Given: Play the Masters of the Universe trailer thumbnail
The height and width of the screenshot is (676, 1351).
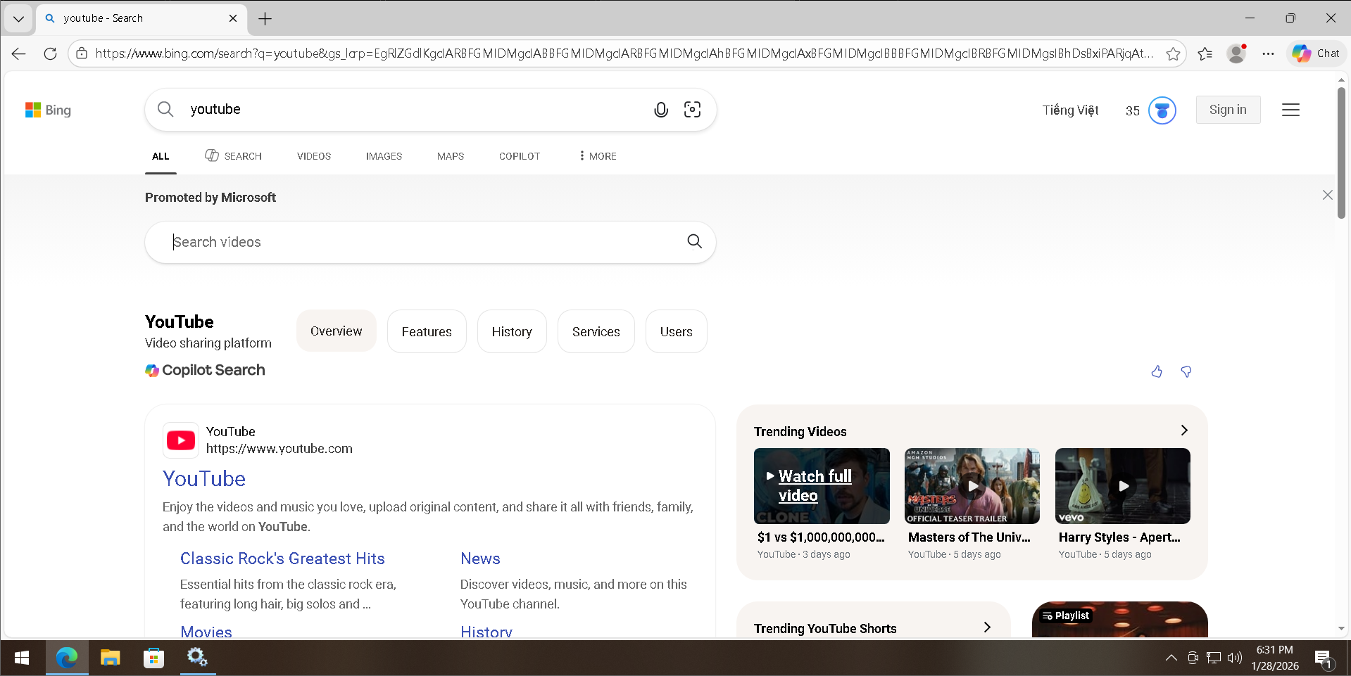Looking at the screenshot, I should 972,486.
